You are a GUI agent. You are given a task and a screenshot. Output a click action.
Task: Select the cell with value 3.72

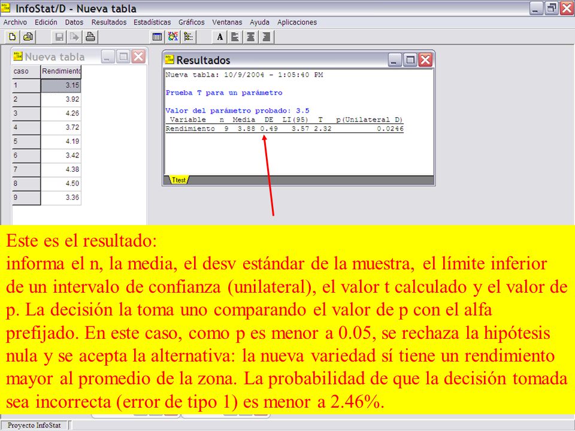tap(61, 127)
